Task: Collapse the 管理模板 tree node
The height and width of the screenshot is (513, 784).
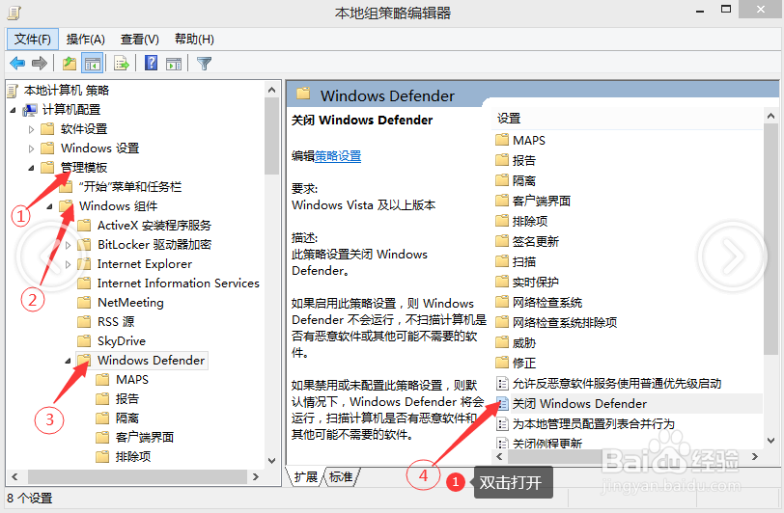Action: pos(32,168)
